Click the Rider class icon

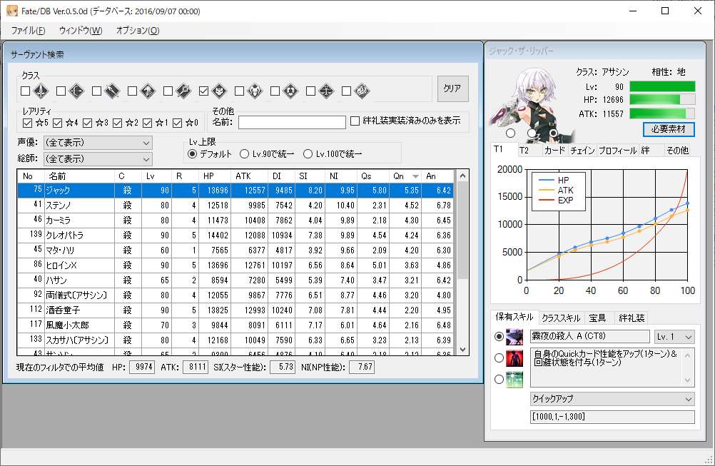148,91
